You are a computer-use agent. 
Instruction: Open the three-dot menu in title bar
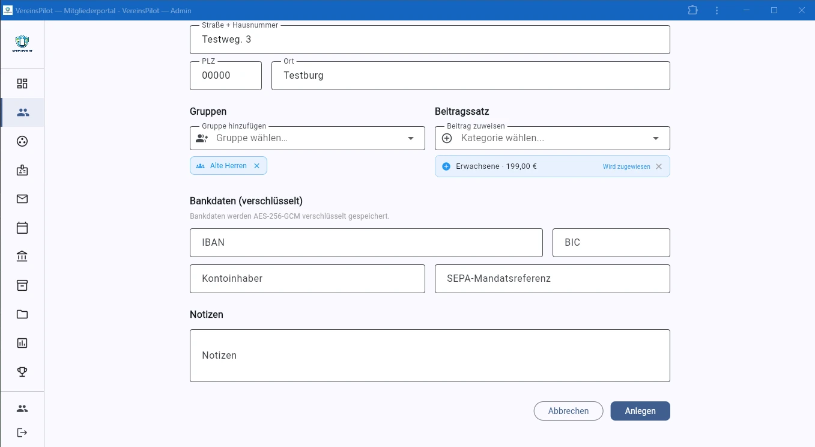click(x=717, y=10)
